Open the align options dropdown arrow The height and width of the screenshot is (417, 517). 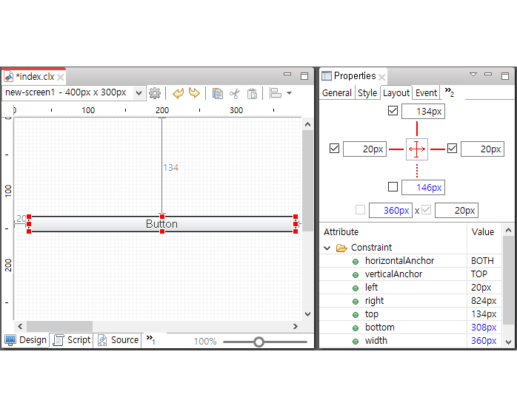click(x=289, y=93)
